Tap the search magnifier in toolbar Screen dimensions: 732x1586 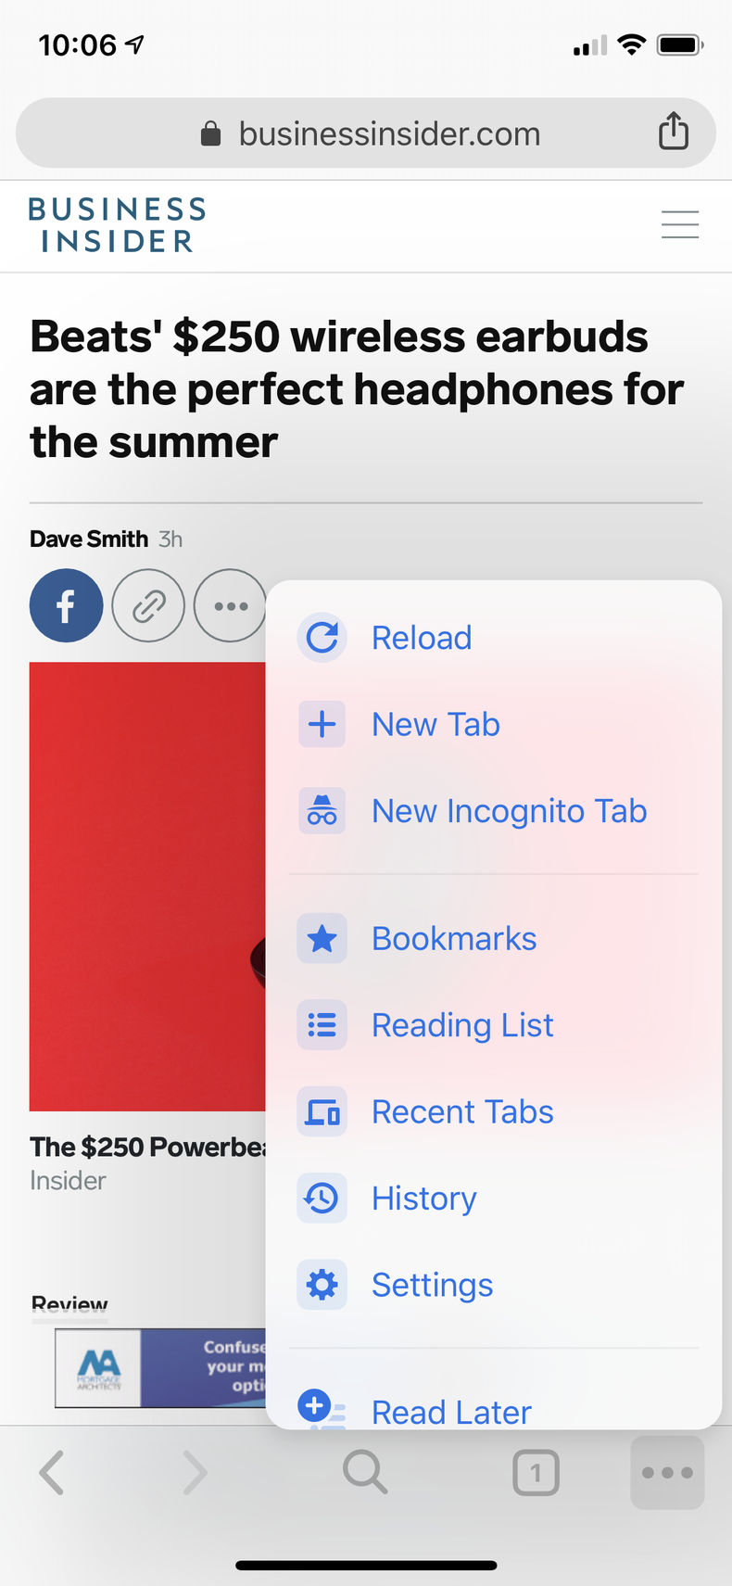pos(365,1472)
